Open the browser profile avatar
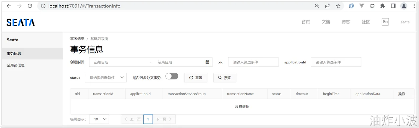This screenshot has width=419, height=128. 404,6
